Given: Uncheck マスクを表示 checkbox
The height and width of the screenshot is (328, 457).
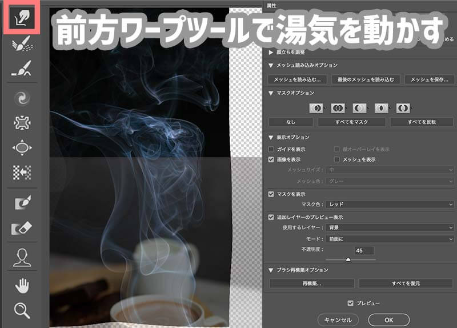Looking at the screenshot, I should click(271, 194).
